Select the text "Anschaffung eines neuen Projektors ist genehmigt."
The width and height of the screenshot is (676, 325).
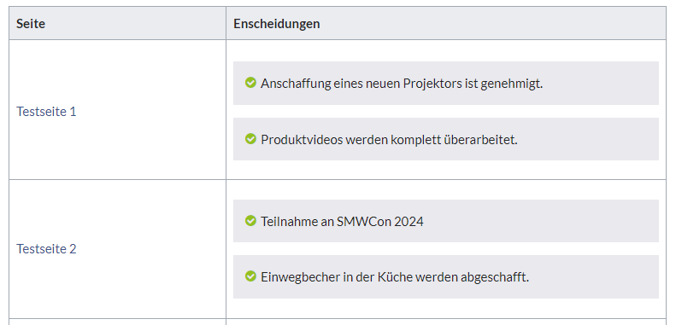(402, 83)
